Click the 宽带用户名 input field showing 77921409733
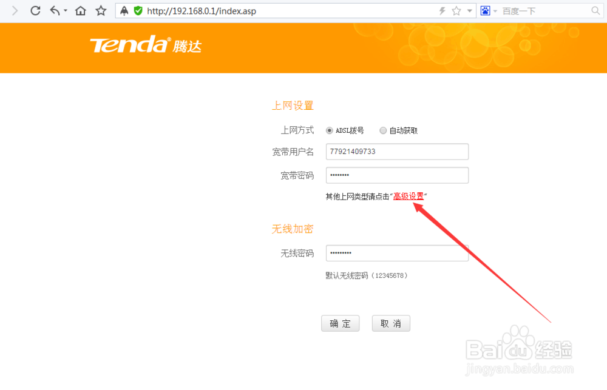Viewport: 607px width, 390px height. pyautogui.click(x=397, y=151)
